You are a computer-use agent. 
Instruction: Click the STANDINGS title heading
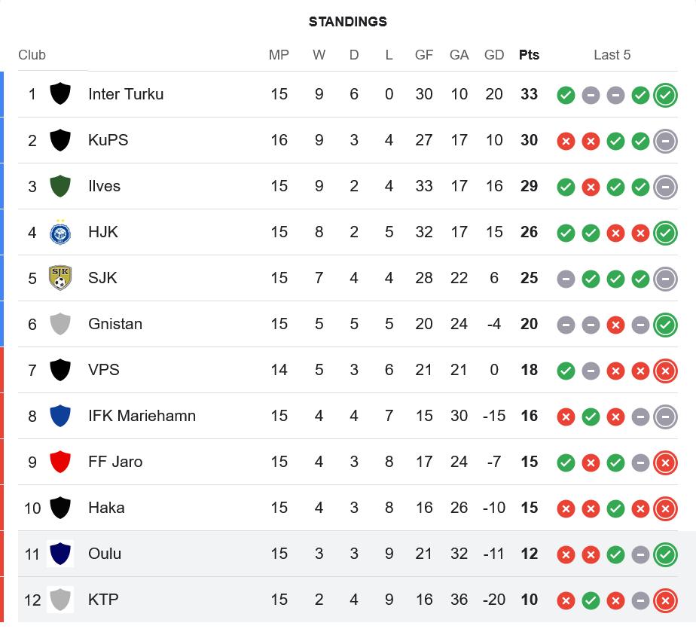point(348,22)
